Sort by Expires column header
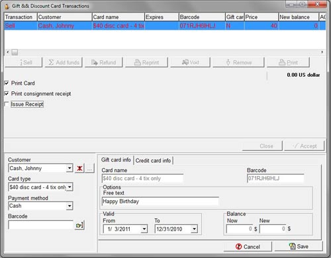331x258 pixels. (x=162, y=17)
